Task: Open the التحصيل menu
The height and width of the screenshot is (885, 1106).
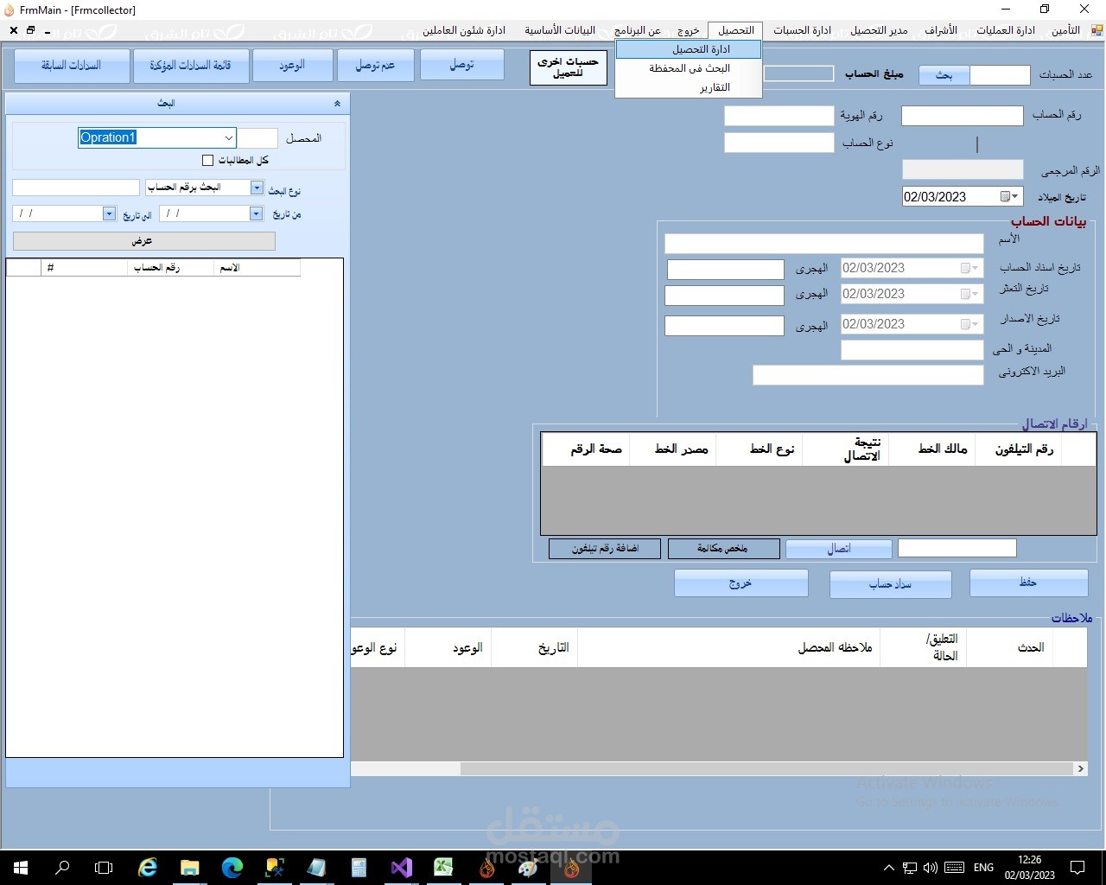Action: coord(736,30)
